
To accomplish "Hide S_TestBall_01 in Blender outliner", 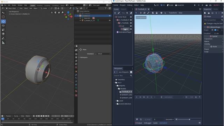I will point(110,16).
